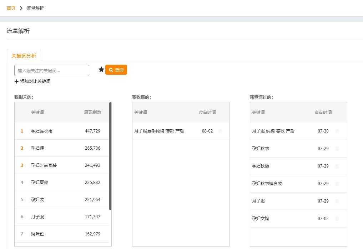Click small icon at end of 孕妇秋衣裤套装 row
This screenshot has height=249, width=363.
click(x=337, y=184)
